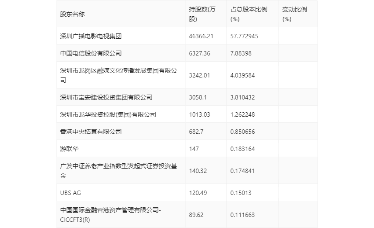Click the 持股数(万股) column header
The image size is (374, 228).
(x=202, y=14)
